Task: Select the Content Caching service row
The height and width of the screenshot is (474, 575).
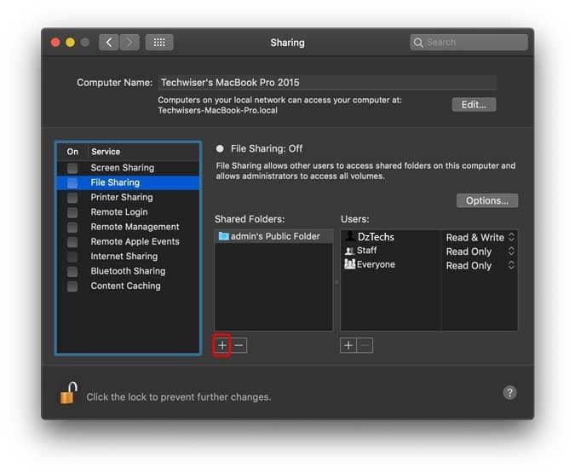Action: click(x=128, y=286)
